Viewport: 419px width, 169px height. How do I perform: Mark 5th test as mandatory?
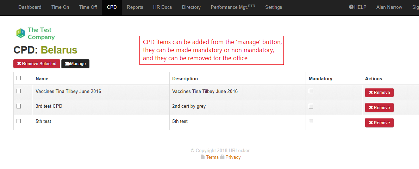[311, 121]
